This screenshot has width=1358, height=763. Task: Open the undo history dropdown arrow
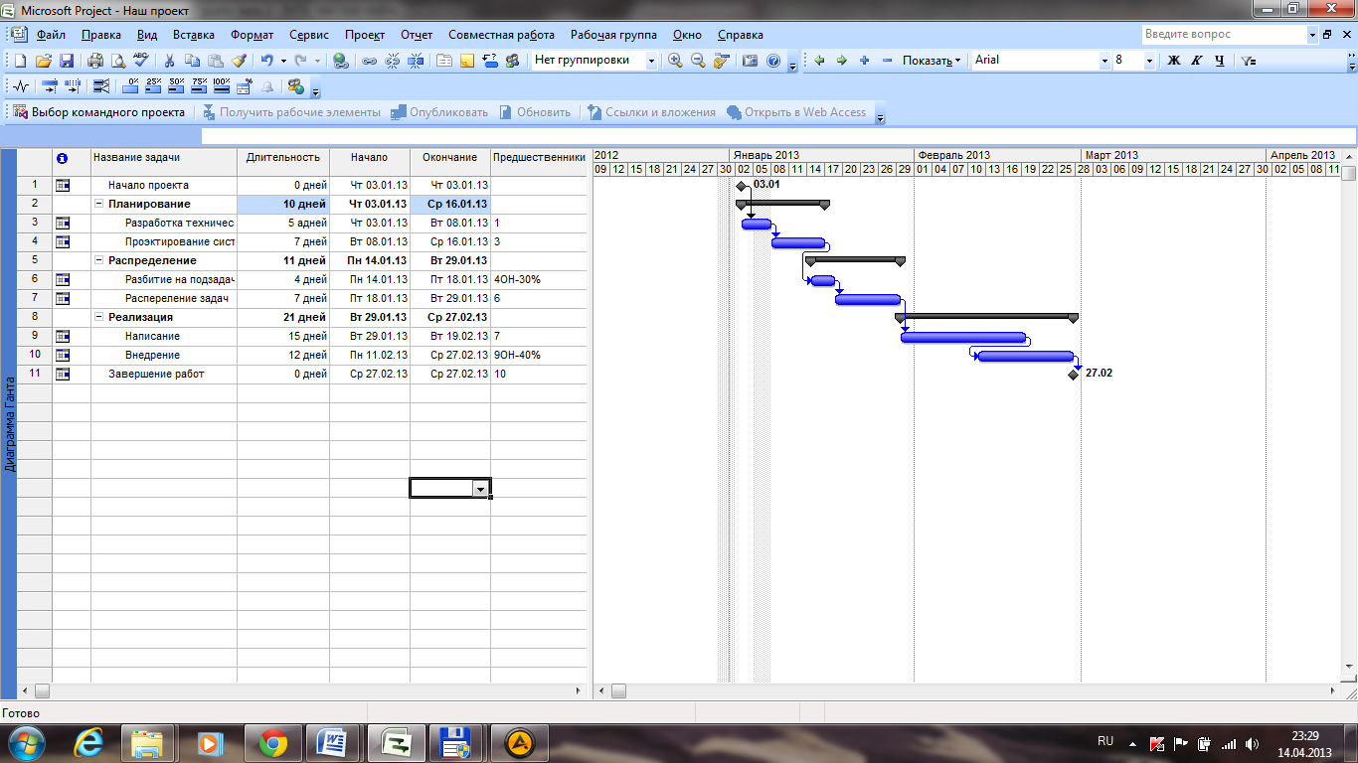coord(283,61)
